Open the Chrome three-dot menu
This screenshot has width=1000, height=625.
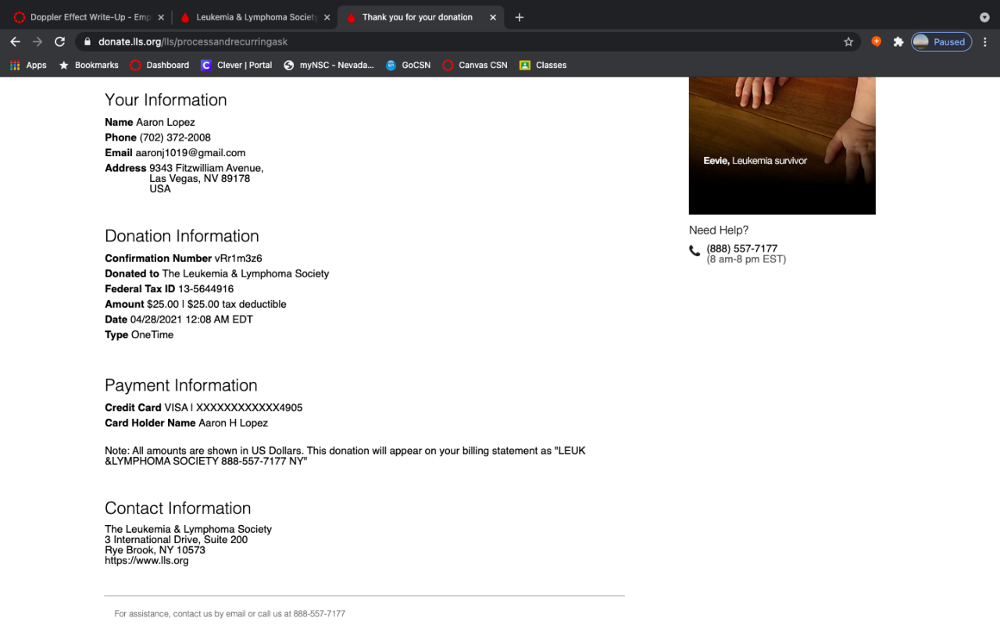coord(985,42)
